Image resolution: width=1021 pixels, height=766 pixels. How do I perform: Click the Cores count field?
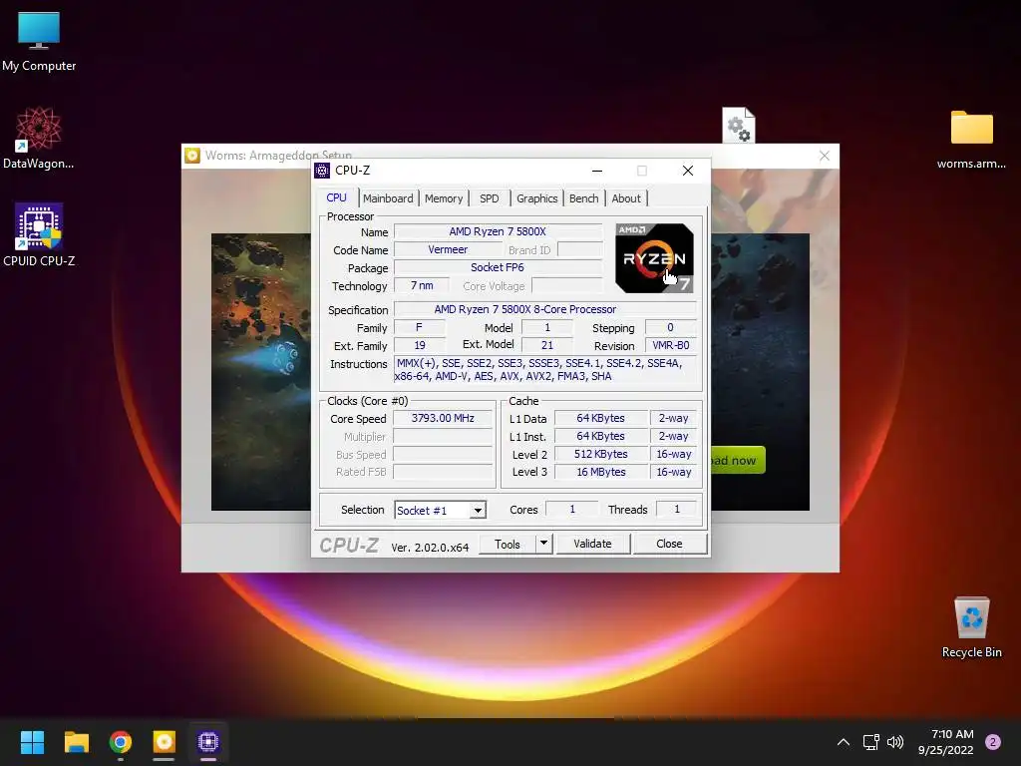pos(571,510)
